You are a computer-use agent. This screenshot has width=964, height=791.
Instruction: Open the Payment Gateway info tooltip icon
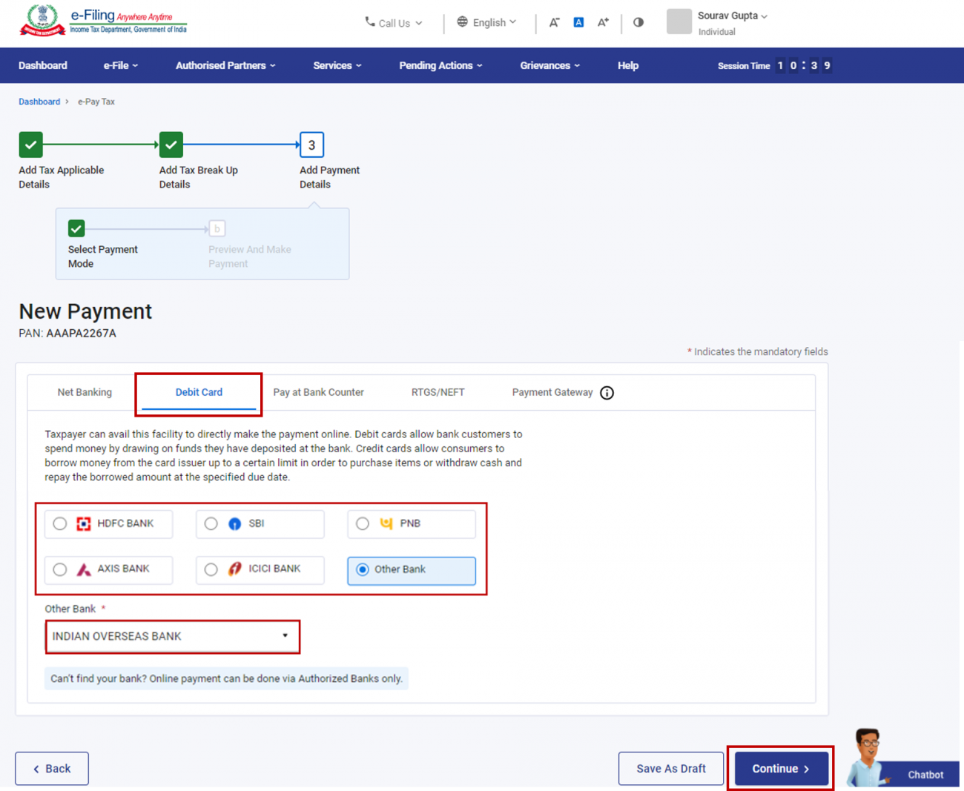[x=607, y=393]
